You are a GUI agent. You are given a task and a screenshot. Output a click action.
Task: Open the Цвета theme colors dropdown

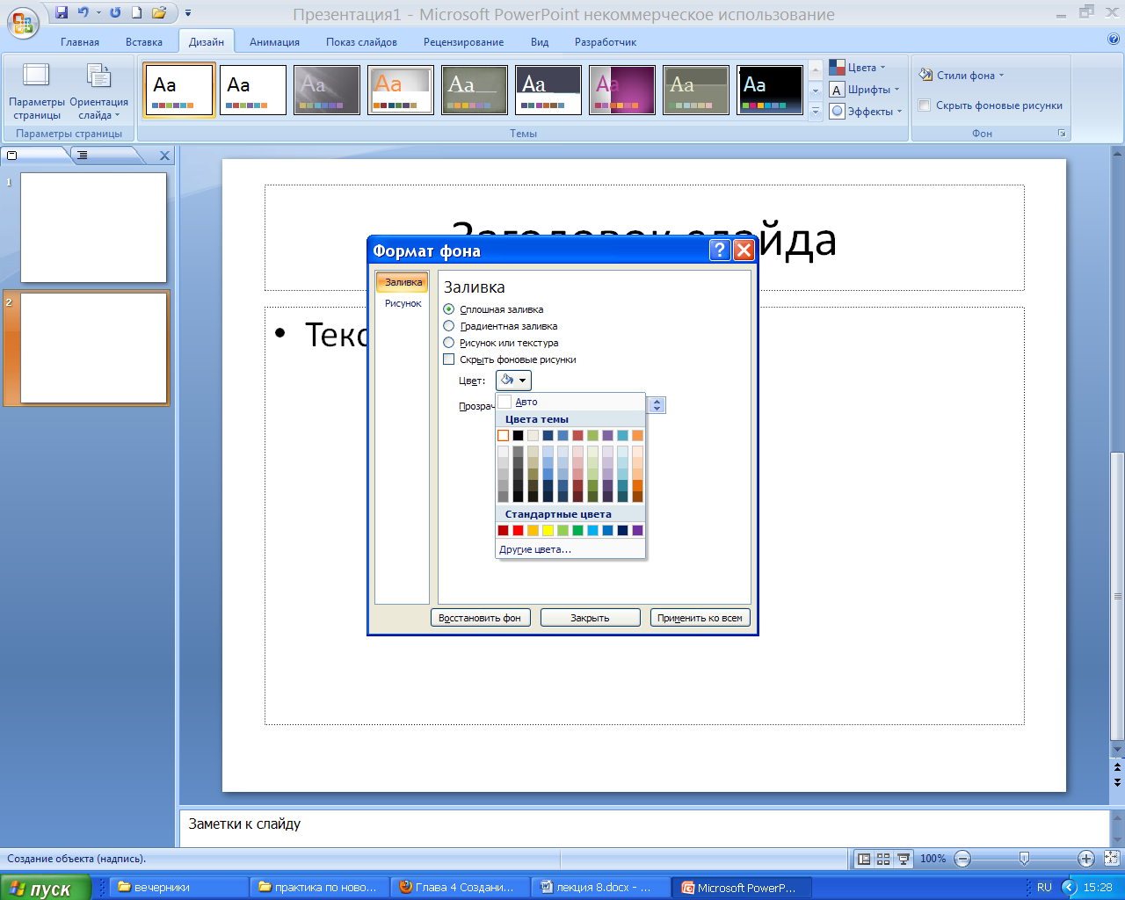858,68
